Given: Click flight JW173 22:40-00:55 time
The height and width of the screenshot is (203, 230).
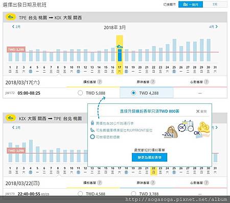Looking at the screenshot, I should tap(29, 194).
